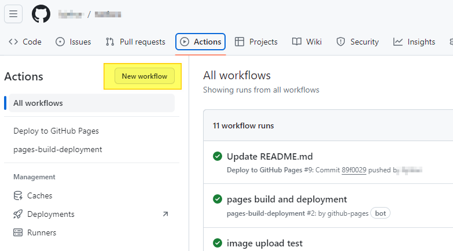The width and height of the screenshot is (453, 251).
Task: Click the Runners server icon
Action: (x=18, y=232)
